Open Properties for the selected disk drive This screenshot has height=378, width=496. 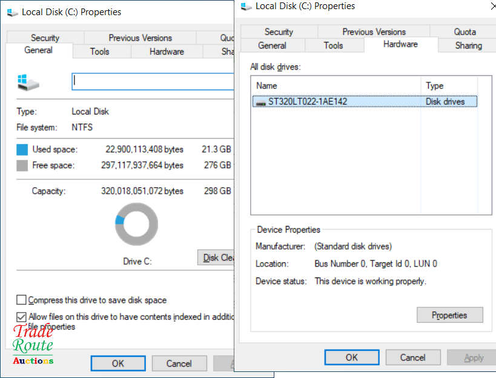[x=449, y=315]
